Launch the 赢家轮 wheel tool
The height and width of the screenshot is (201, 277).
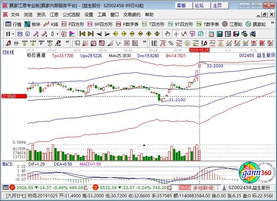pyautogui.click(x=256, y=24)
